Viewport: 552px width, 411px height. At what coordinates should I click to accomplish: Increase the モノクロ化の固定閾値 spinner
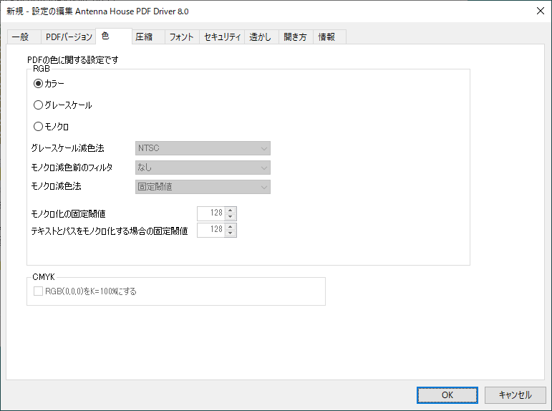click(231, 210)
